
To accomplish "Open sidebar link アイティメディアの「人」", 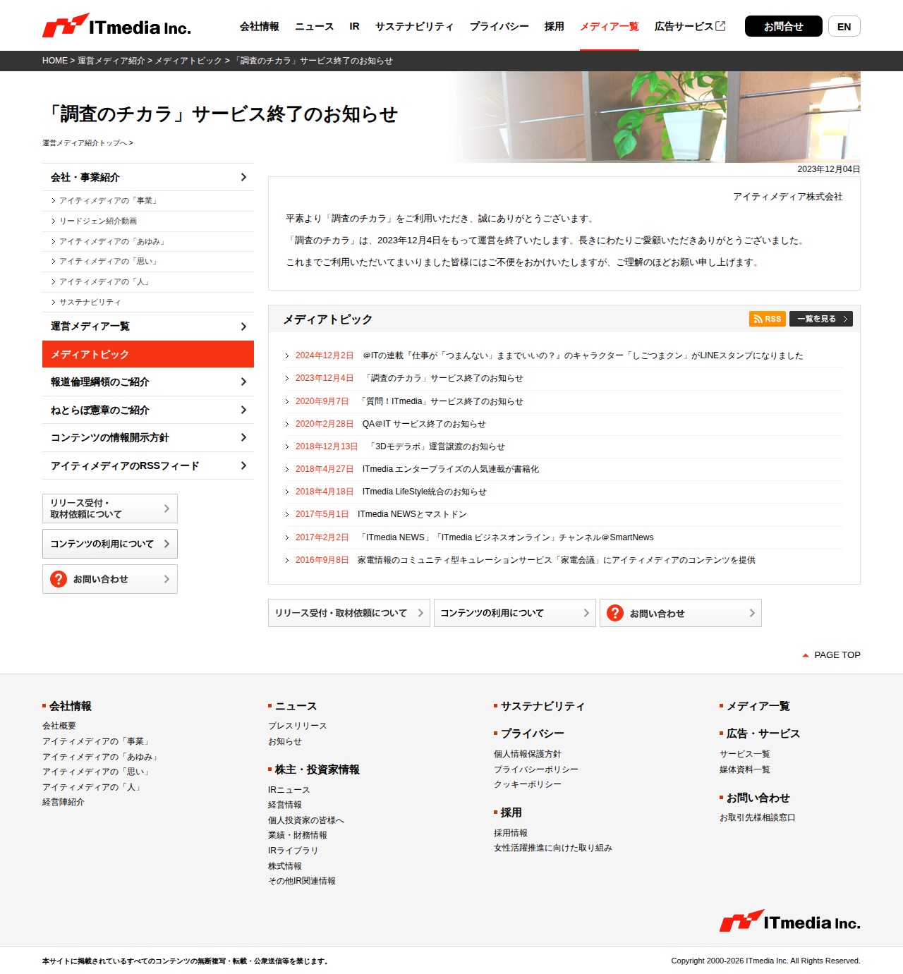I will (105, 282).
